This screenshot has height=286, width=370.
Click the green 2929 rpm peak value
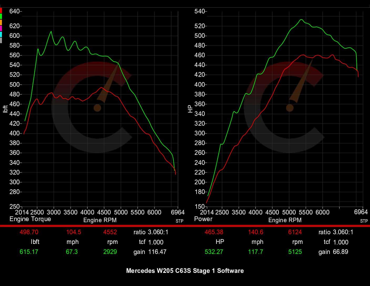(110, 252)
